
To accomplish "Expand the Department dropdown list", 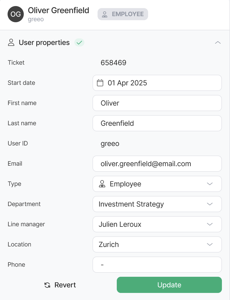I will [x=210, y=204].
